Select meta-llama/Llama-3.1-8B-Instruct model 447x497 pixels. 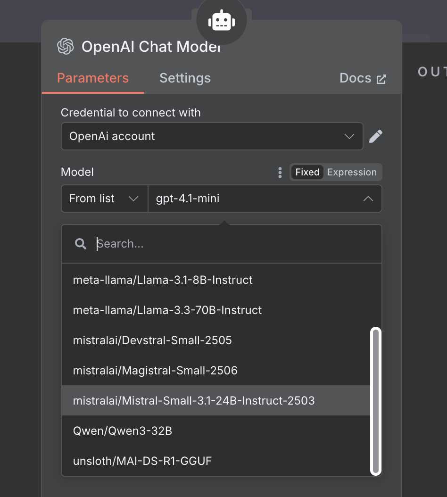click(x=163, y=280)
